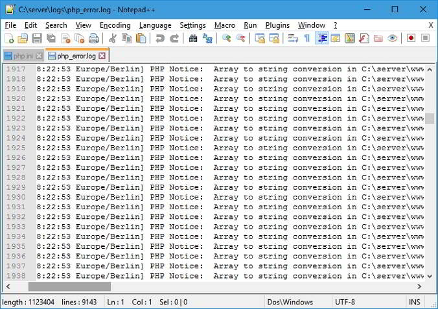Click the vertical scrollbar down arrow
This screenshot has height=309, width=438.
click(430, 277)
